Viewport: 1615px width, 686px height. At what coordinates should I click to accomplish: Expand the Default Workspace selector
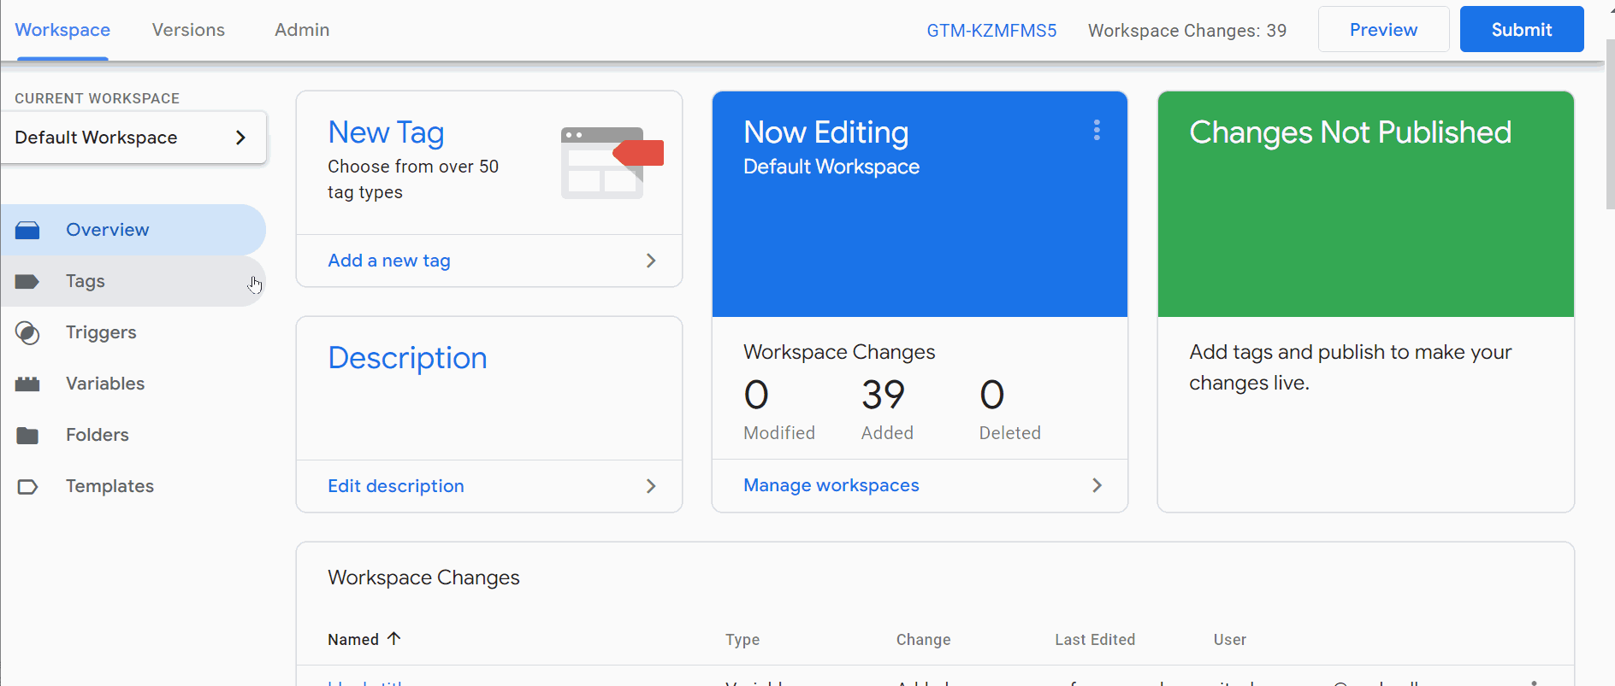click(x=133, y=138)
